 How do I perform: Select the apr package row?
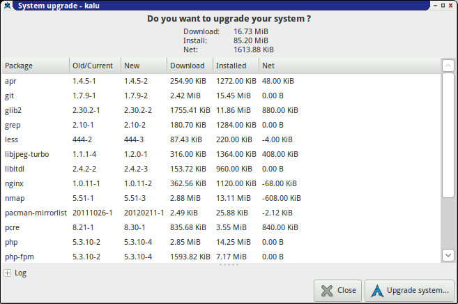221,81
